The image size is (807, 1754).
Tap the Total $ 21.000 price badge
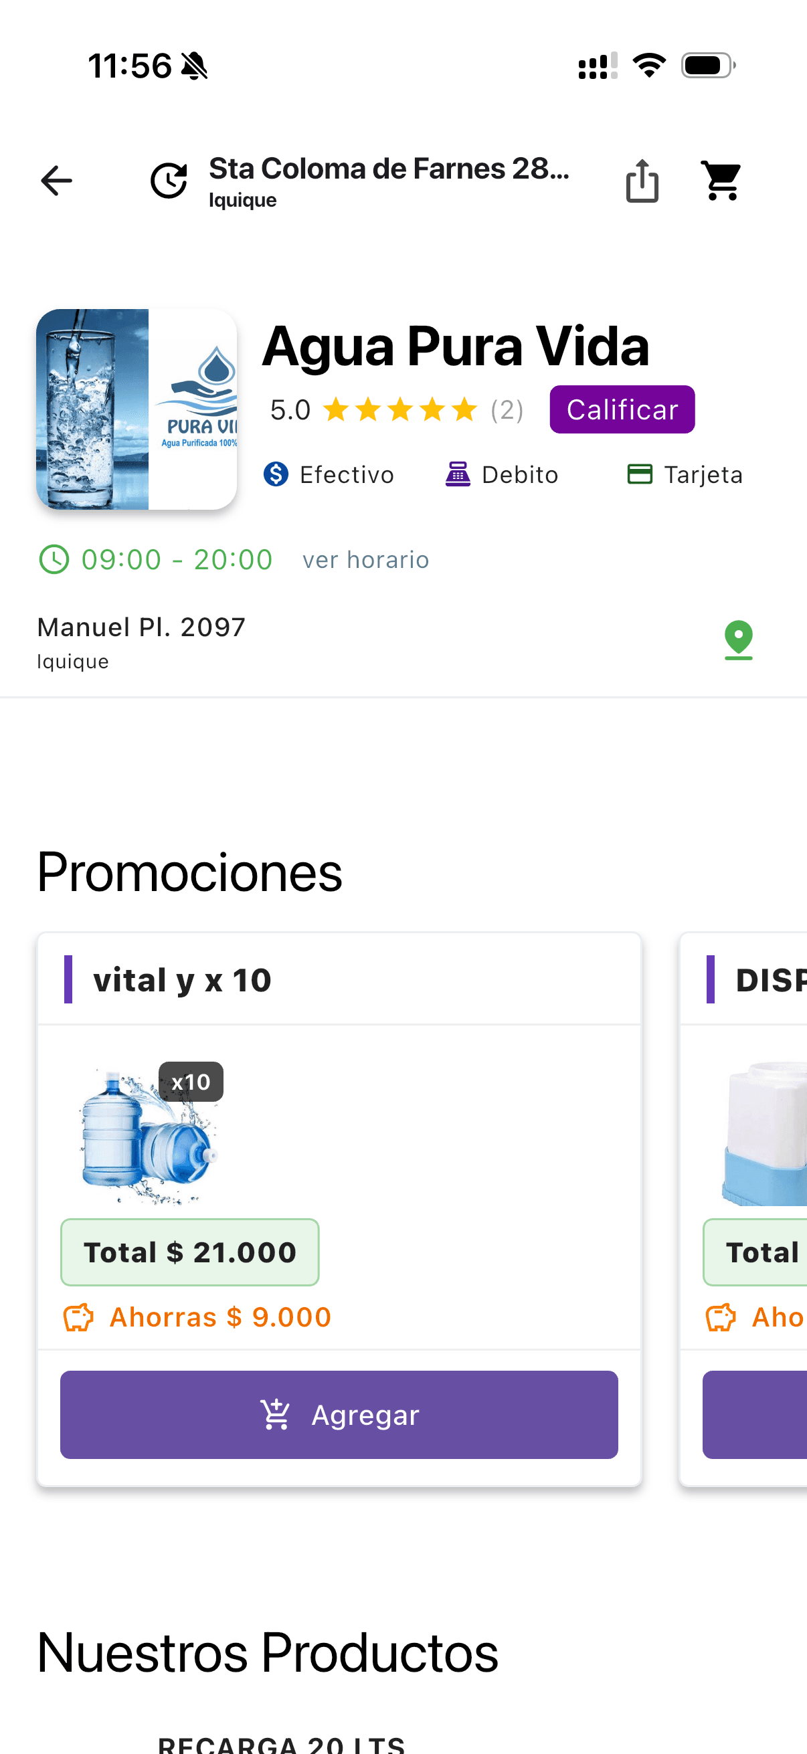(190, 1252)
